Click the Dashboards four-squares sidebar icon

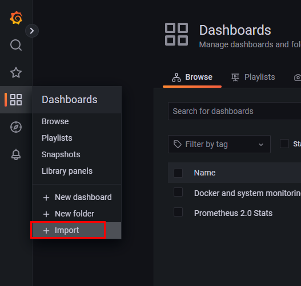click(x=16, y=100)
